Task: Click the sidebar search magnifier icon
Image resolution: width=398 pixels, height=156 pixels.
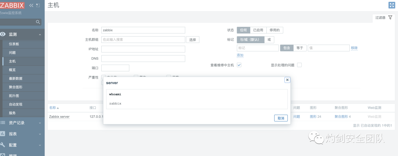Action: [38, 22]
